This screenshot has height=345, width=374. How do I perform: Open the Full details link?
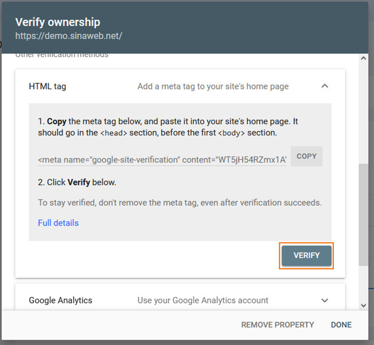(58, 223)
